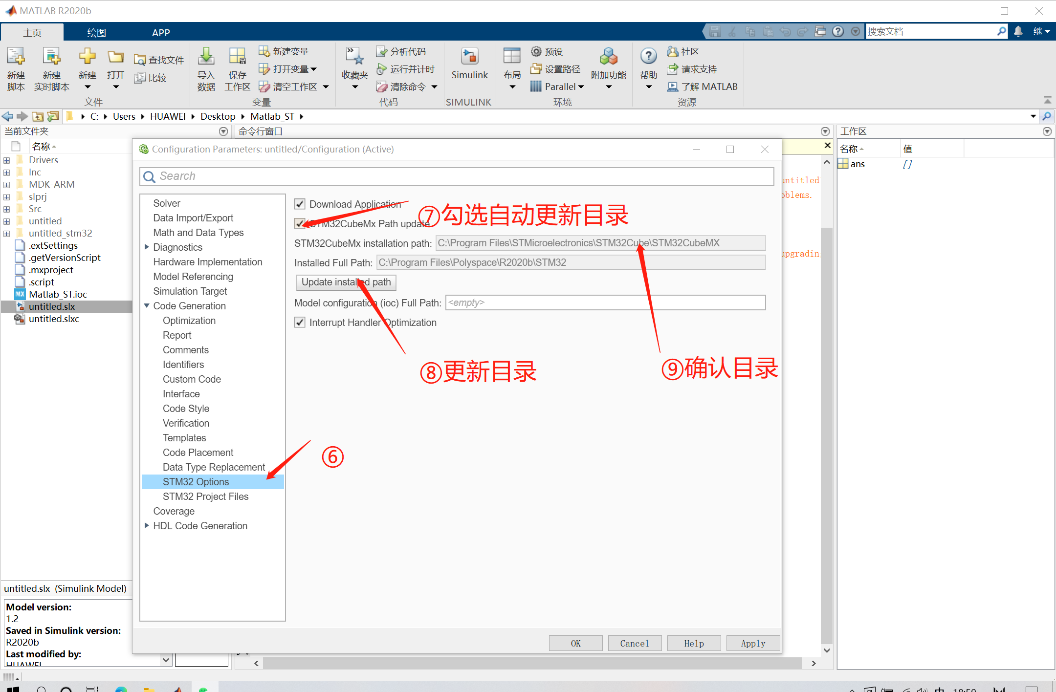
Task: Open the 附加功能 add-ons icon
Action: [608, 57]
